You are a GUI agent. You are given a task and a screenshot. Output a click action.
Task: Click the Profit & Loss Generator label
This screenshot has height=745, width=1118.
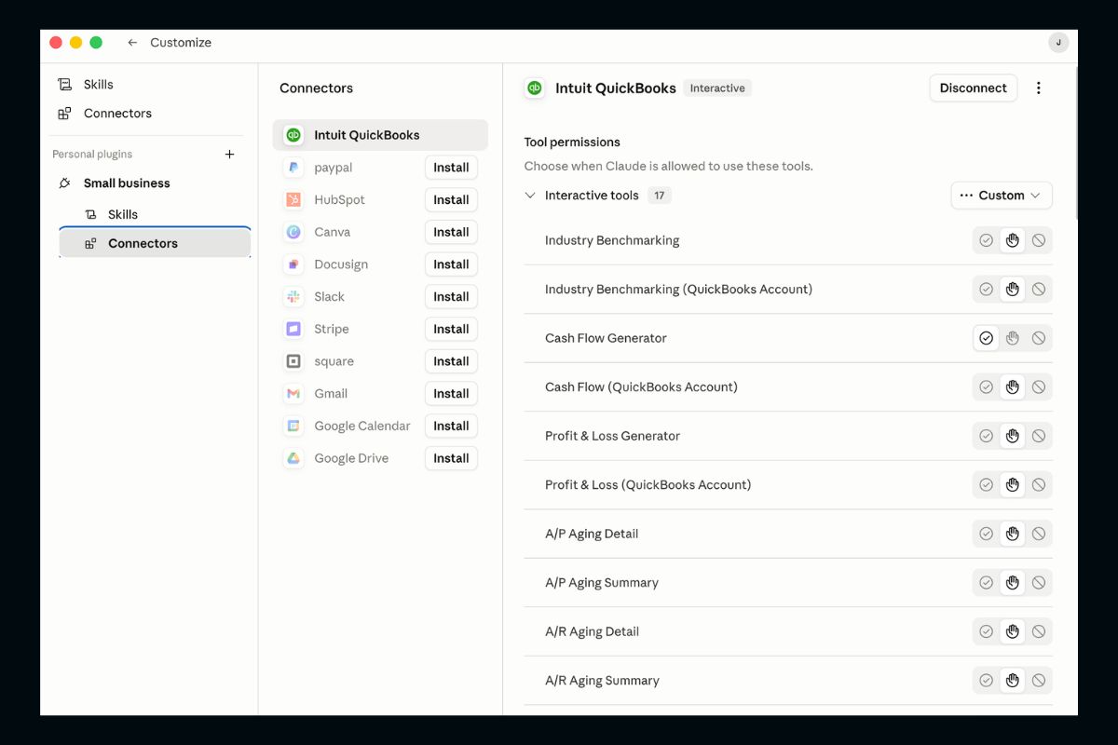tap(612, 436)
